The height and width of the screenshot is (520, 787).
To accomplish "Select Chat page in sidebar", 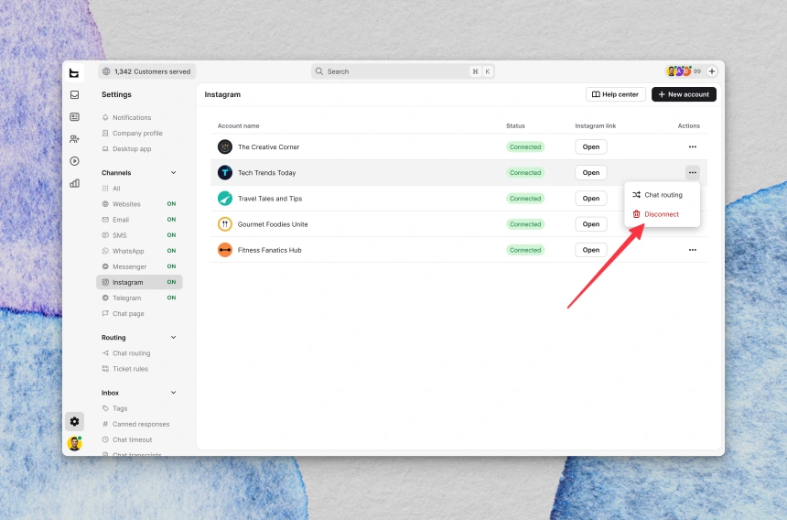I will pyautogui.click(x=123, y=314).
